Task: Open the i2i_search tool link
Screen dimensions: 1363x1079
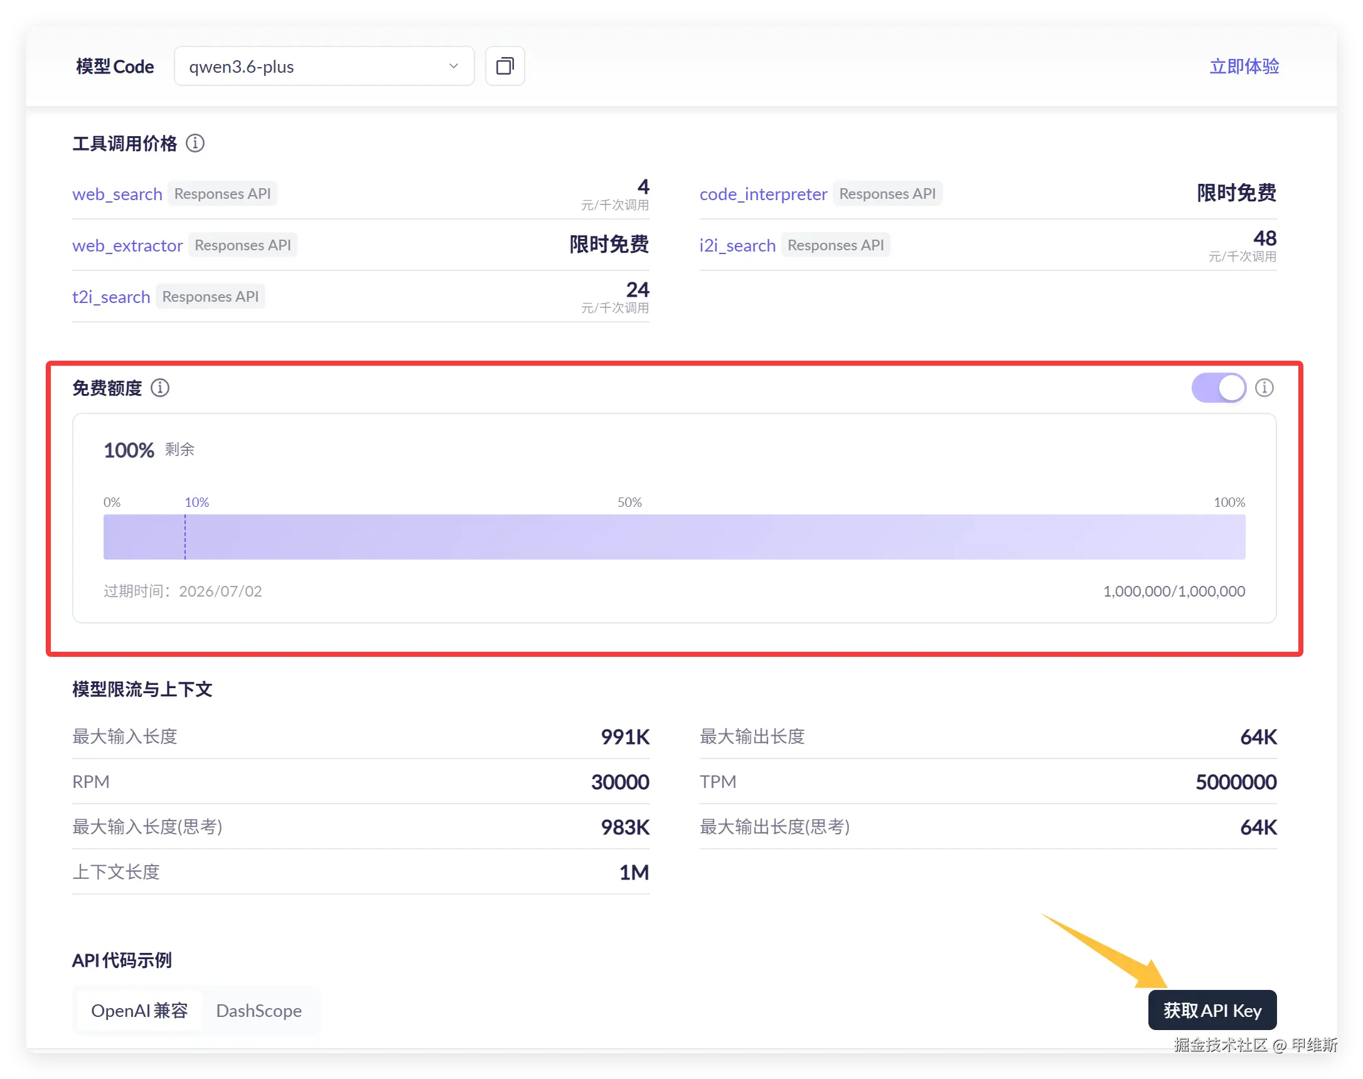Action: [737, 245]
